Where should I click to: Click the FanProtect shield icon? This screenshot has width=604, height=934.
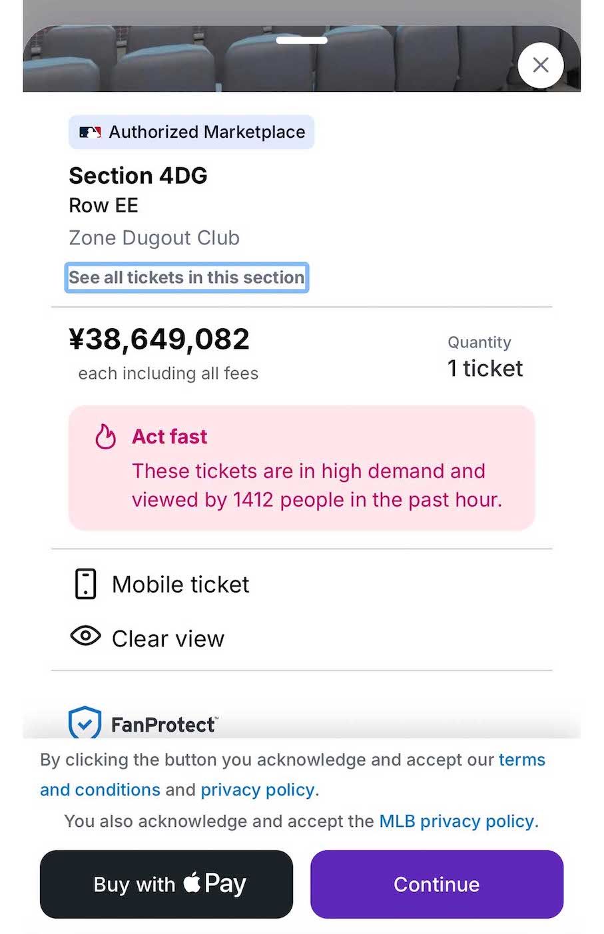(x=85, y=724)
